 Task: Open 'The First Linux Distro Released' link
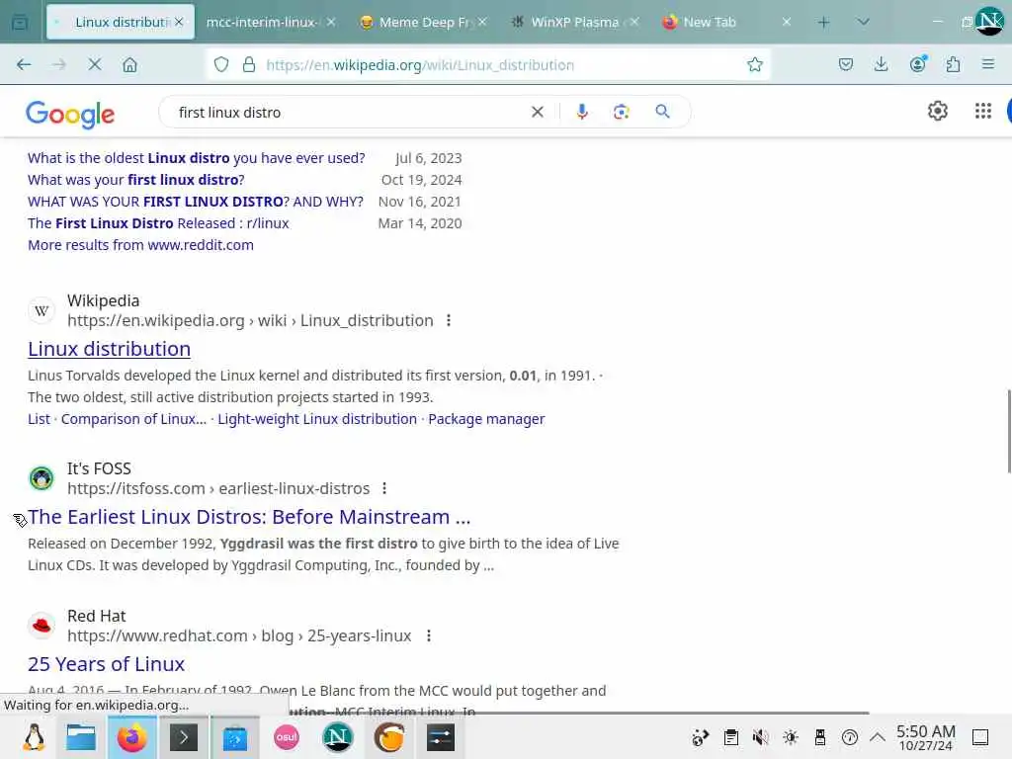(158, 223)
